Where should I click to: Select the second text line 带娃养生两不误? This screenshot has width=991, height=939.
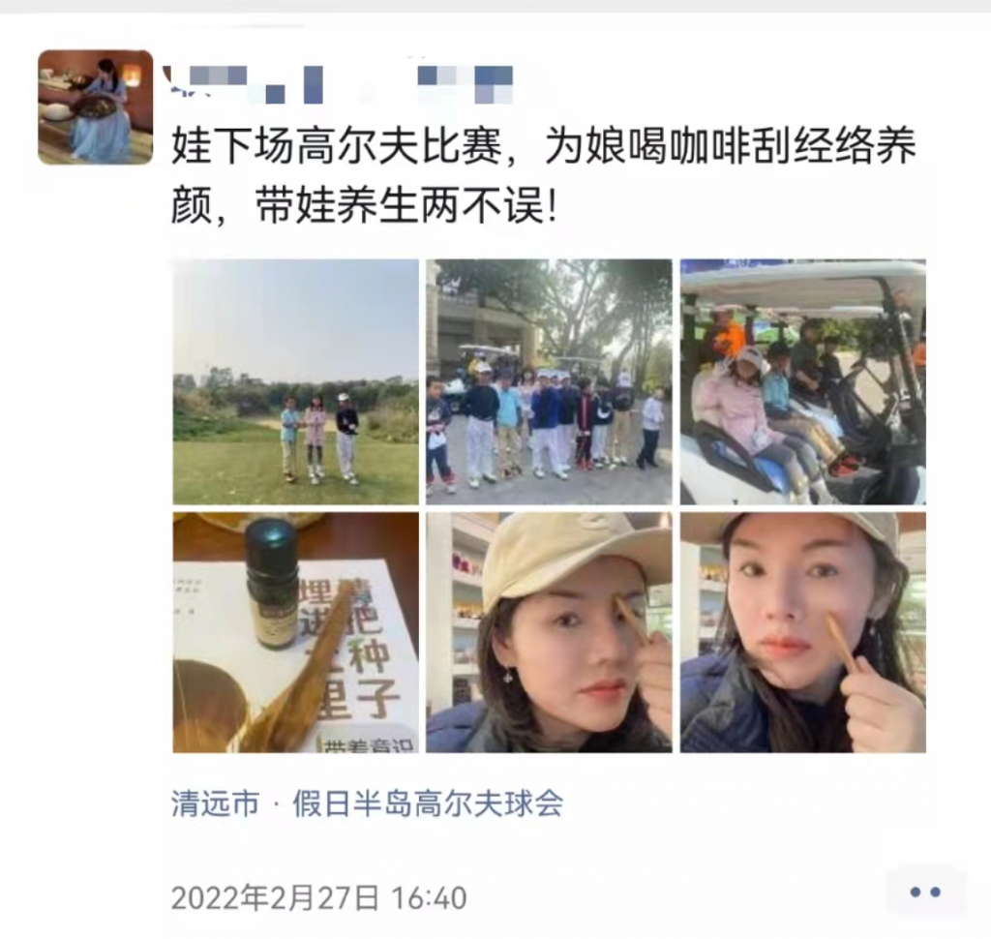click(365, 206)
